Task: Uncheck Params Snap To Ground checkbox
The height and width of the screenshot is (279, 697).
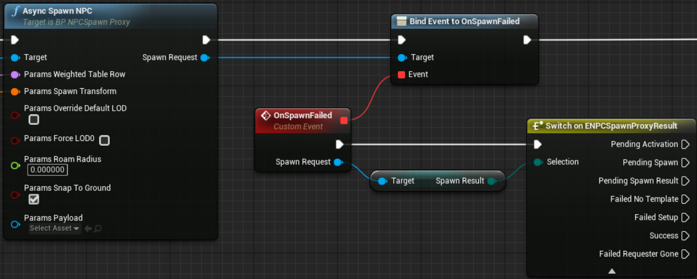Action: coord(33,199)
